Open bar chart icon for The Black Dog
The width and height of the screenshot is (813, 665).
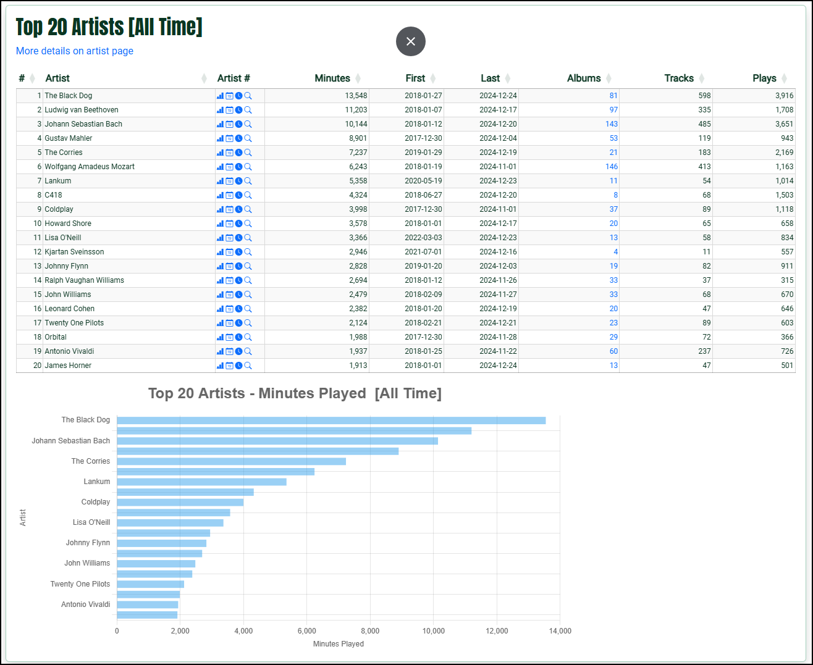click(x=220, y=96)
